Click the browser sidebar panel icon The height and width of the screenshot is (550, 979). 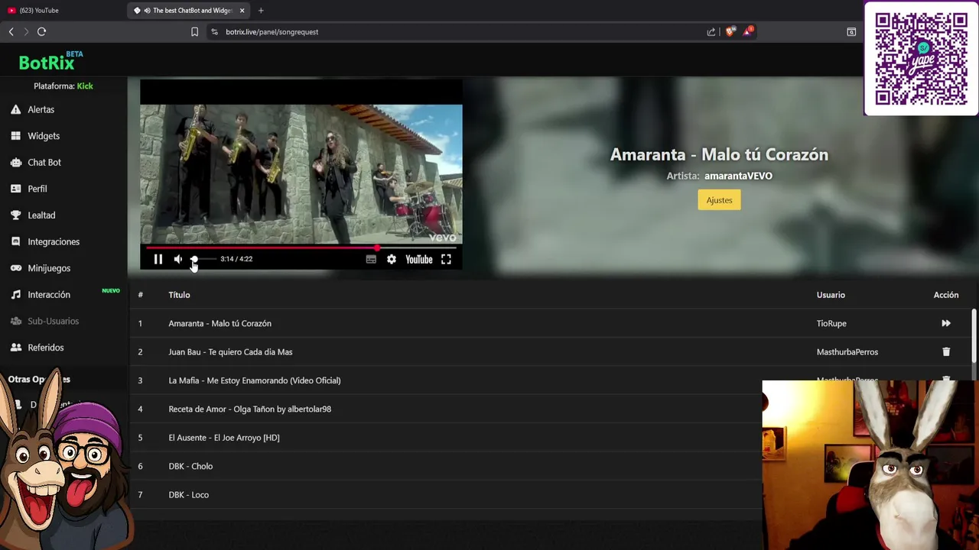click(851, 32)
